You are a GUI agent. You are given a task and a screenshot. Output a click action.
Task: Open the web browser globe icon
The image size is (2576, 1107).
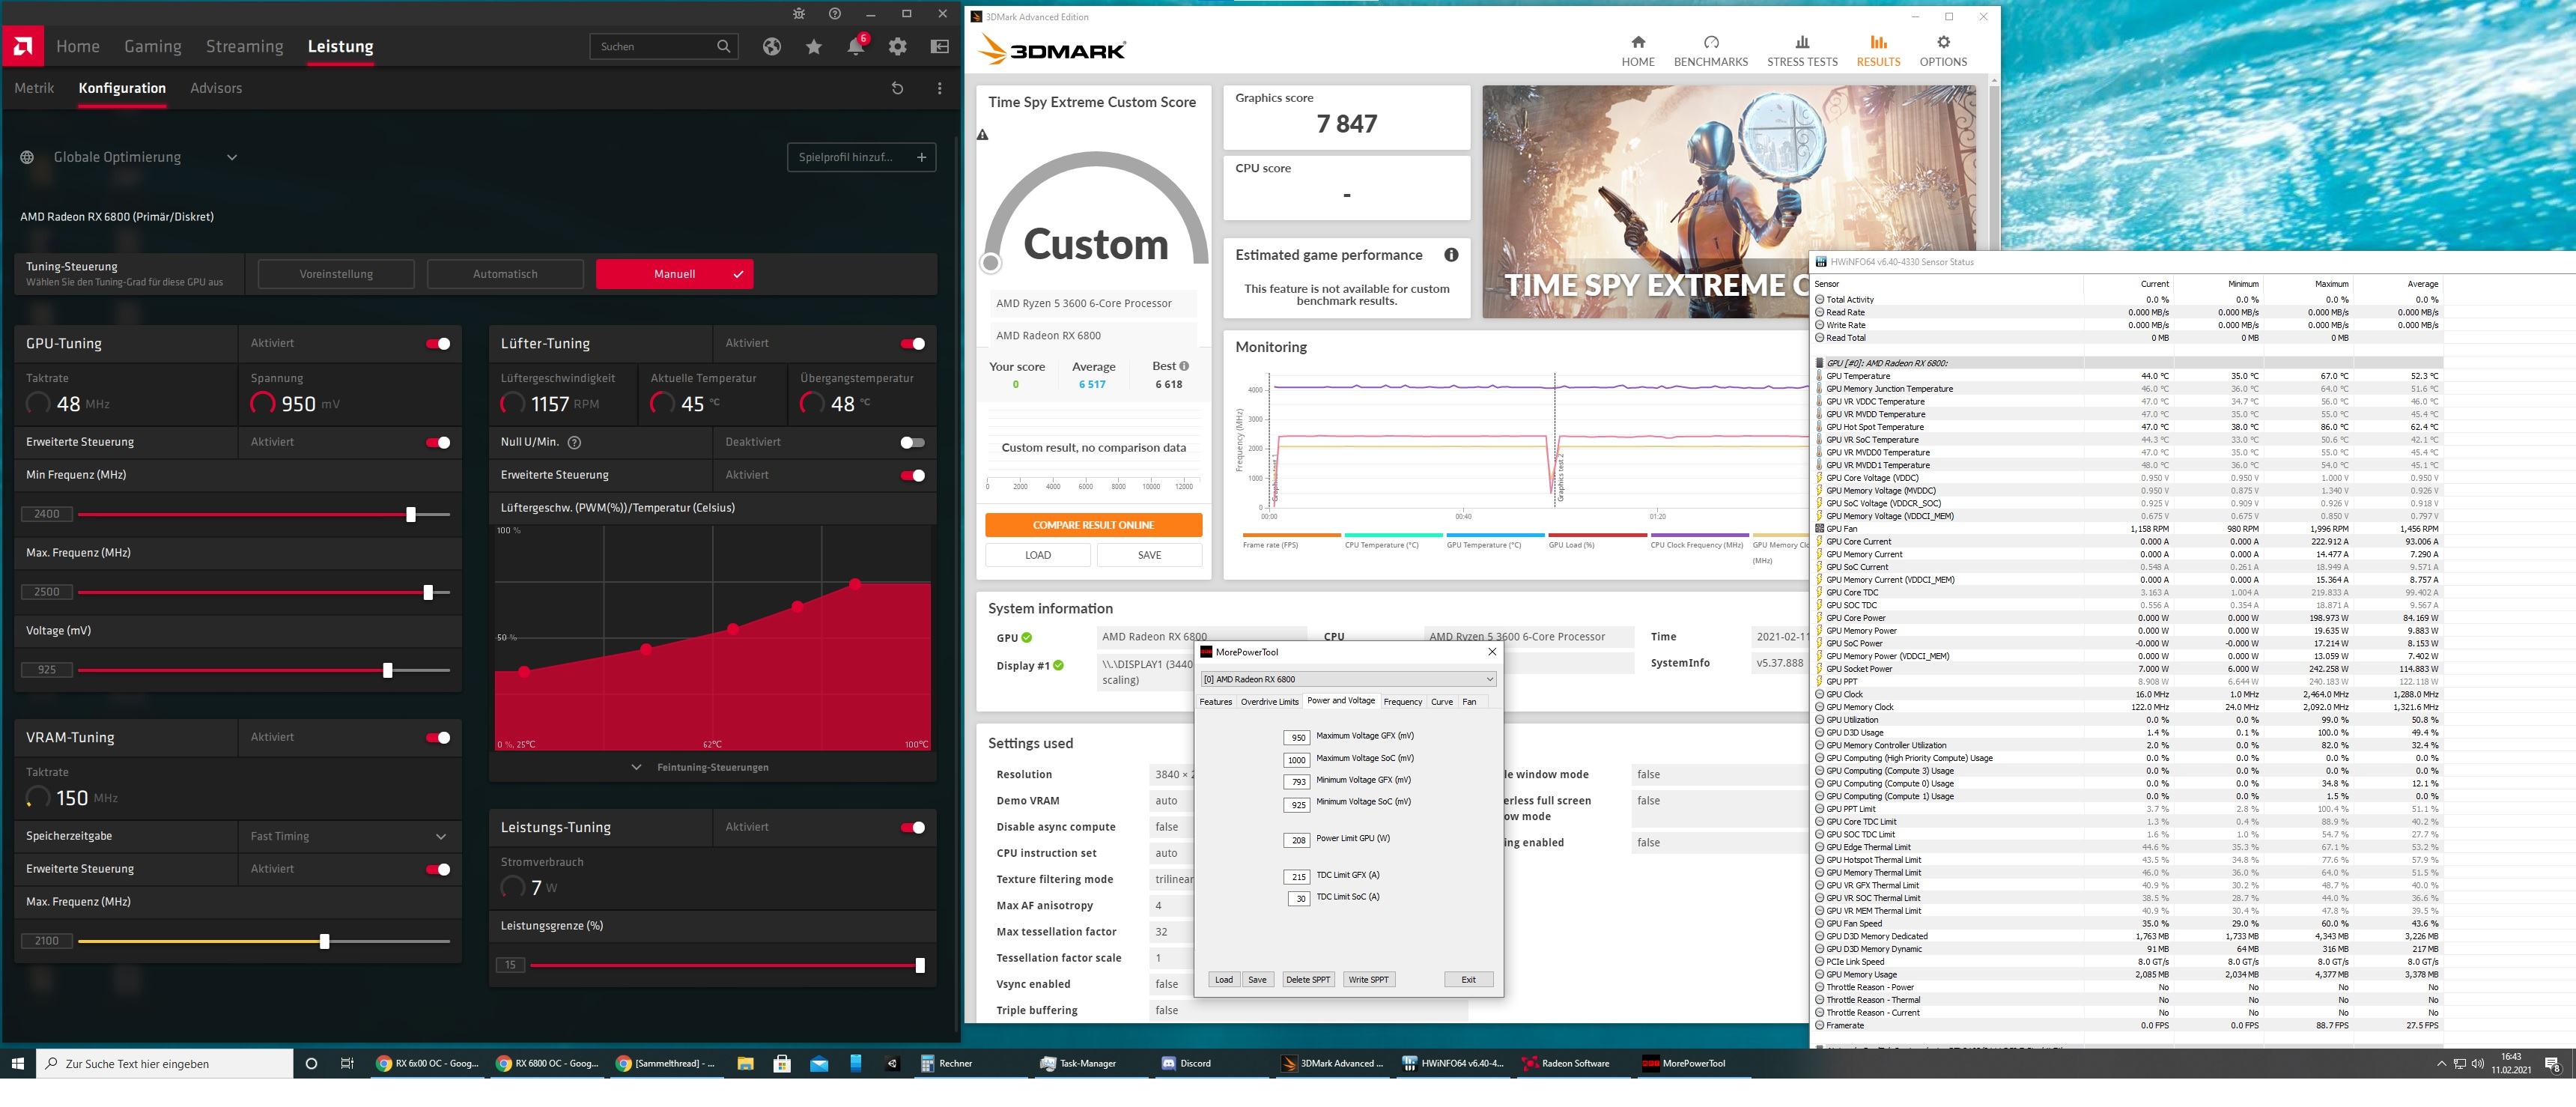point(771,46)
